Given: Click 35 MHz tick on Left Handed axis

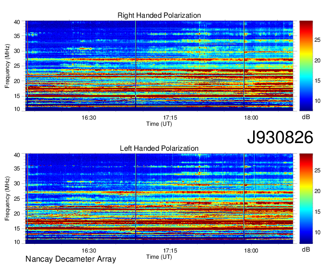Looking at the screenshot, I should click(17, 169).
